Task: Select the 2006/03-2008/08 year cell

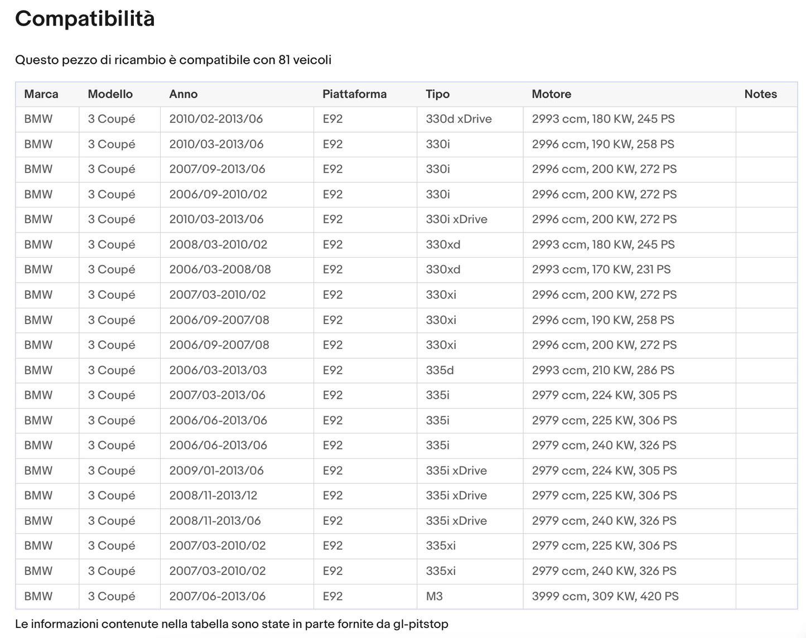Action: tap(237, 270)
